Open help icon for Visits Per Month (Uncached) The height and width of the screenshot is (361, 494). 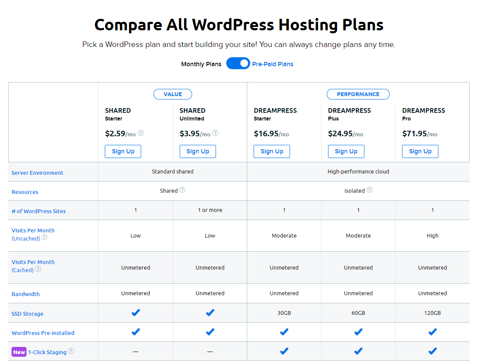point(45,237)
